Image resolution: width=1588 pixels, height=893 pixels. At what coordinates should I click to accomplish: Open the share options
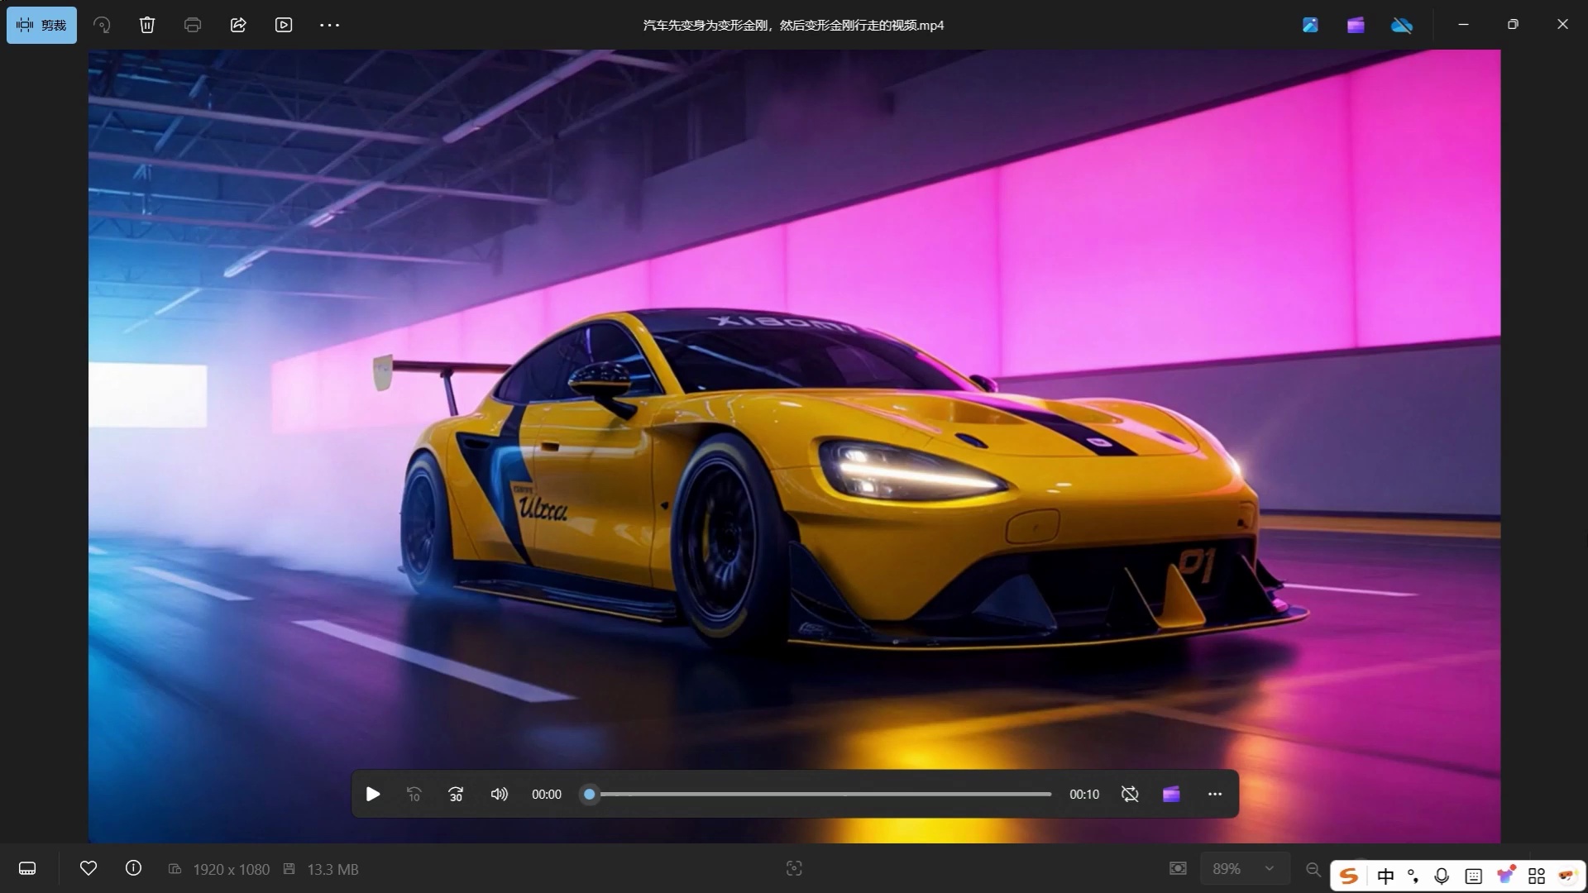[x=238, y=25]
